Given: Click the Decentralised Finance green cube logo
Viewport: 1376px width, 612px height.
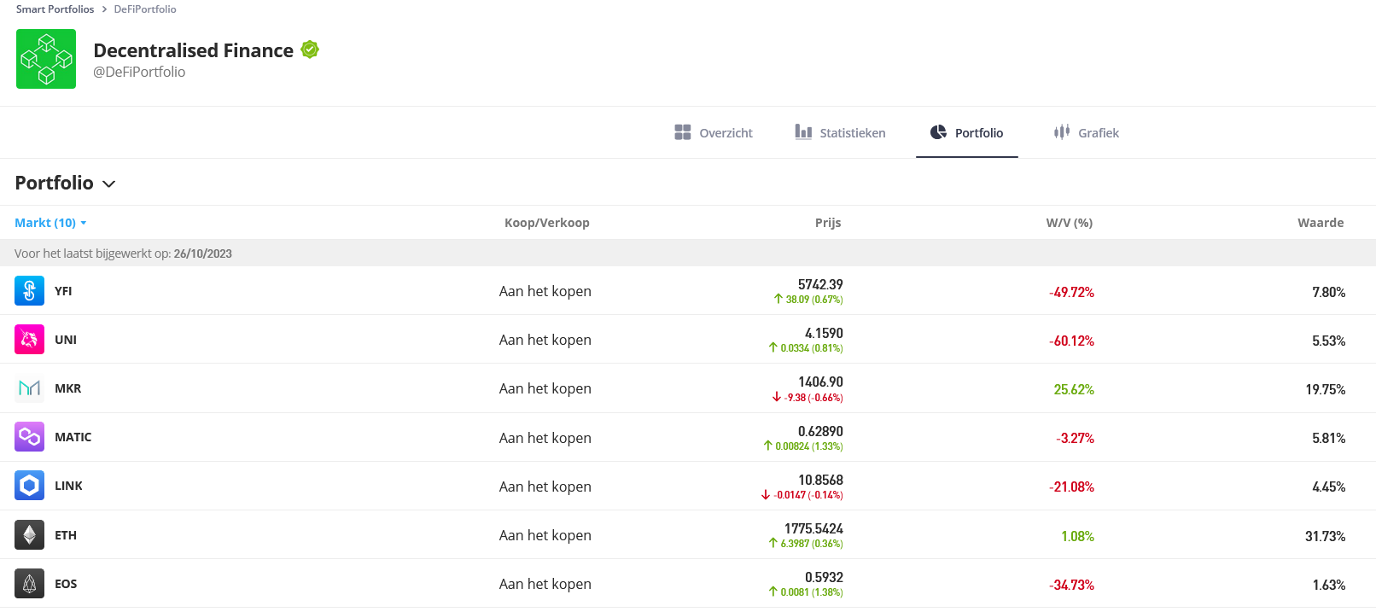Looking at the screenshot, I should pos(46,59).
